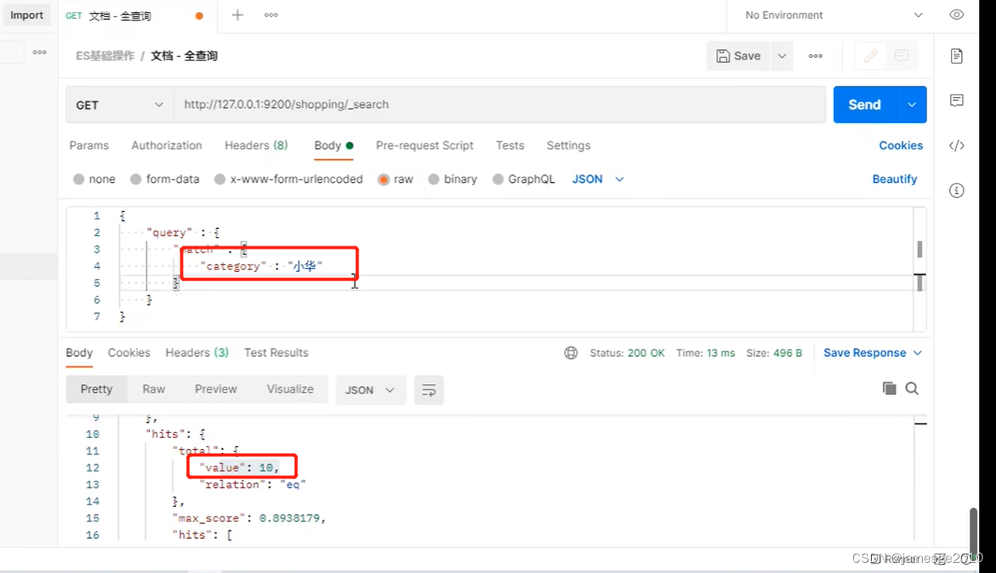The width and height of the screenshot is (996, 573).
Task: Open a new request tab with plus icon
Action: pos(237,15)
